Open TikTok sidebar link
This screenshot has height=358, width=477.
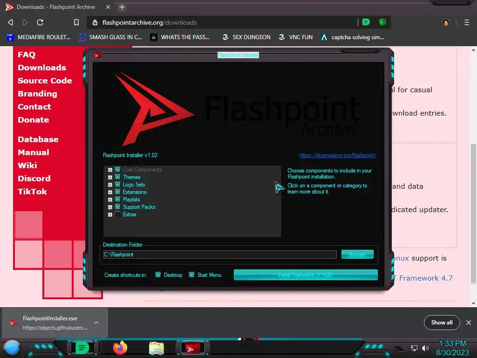tap(32, 192)
